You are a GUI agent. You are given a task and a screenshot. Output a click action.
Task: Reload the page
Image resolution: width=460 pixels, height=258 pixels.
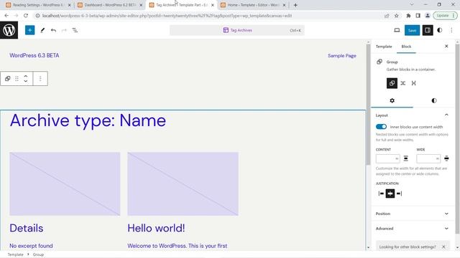pos(26,16)
